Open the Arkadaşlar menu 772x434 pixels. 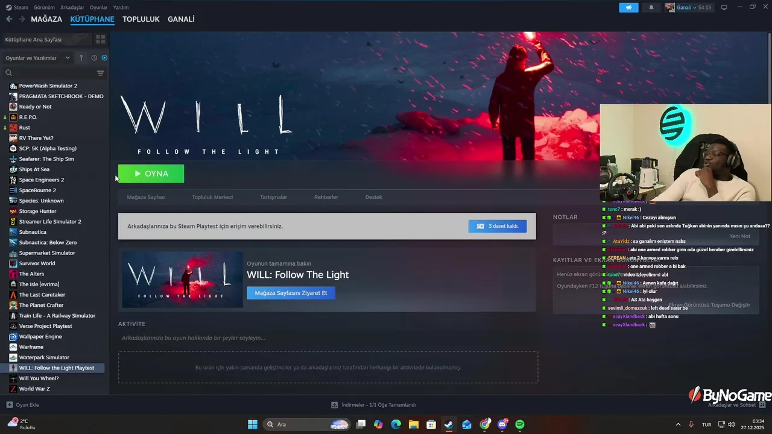[x=72, y=7]
